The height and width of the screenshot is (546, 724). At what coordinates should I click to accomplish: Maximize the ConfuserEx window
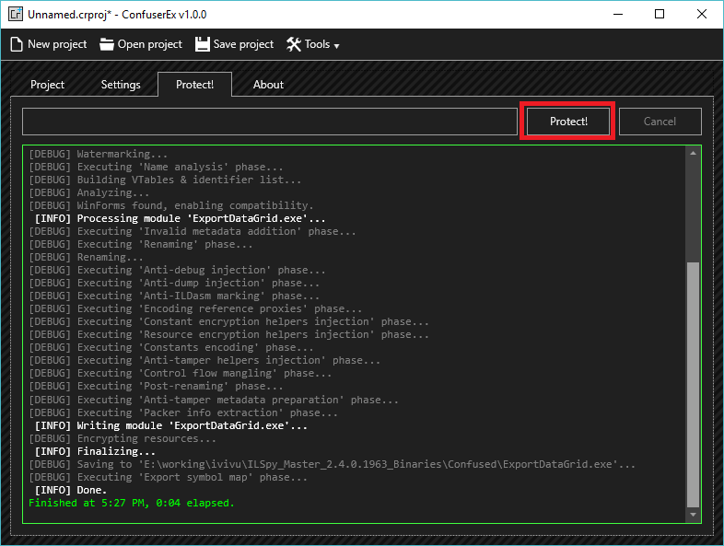(x=660, y=14)
